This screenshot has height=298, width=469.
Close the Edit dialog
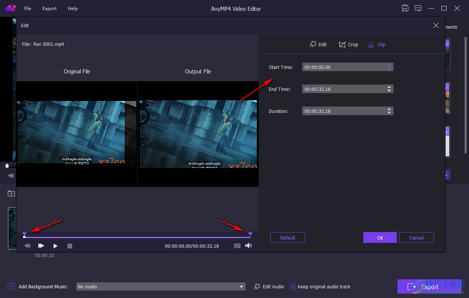pos(436,25)
